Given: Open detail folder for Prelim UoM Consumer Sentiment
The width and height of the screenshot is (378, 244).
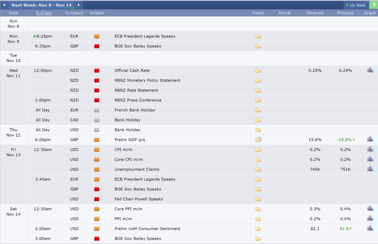Looking at the screenshot, I should pos(258,229).
